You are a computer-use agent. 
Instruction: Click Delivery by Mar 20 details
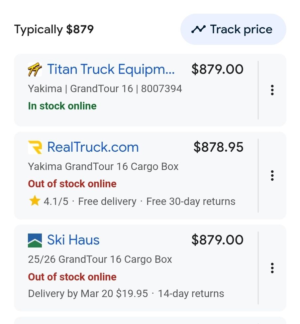pos(88,293)
